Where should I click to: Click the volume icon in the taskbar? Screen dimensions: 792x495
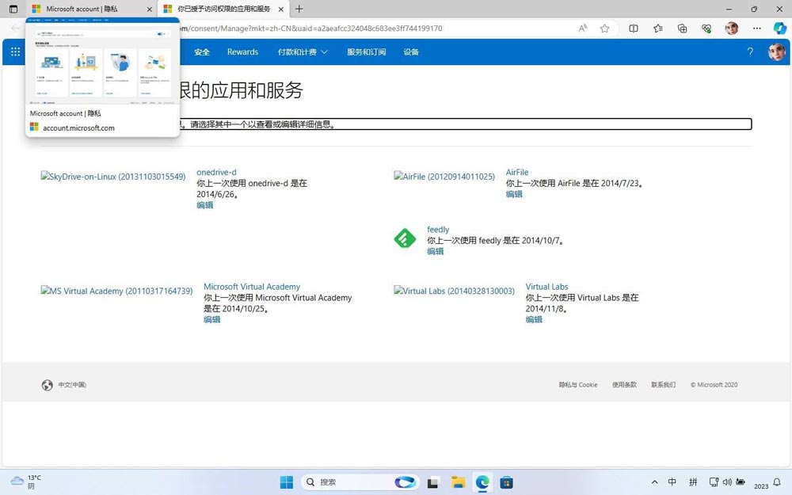point(728,482)
